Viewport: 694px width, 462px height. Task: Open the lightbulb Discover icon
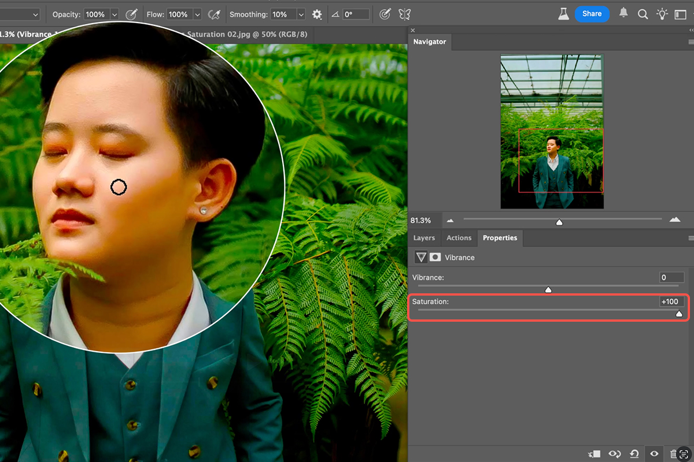point(662,14)
